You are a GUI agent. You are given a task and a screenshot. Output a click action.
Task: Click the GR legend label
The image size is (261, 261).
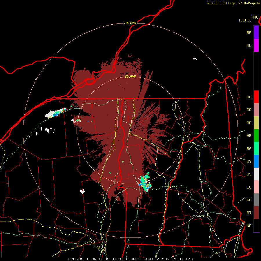249,110
